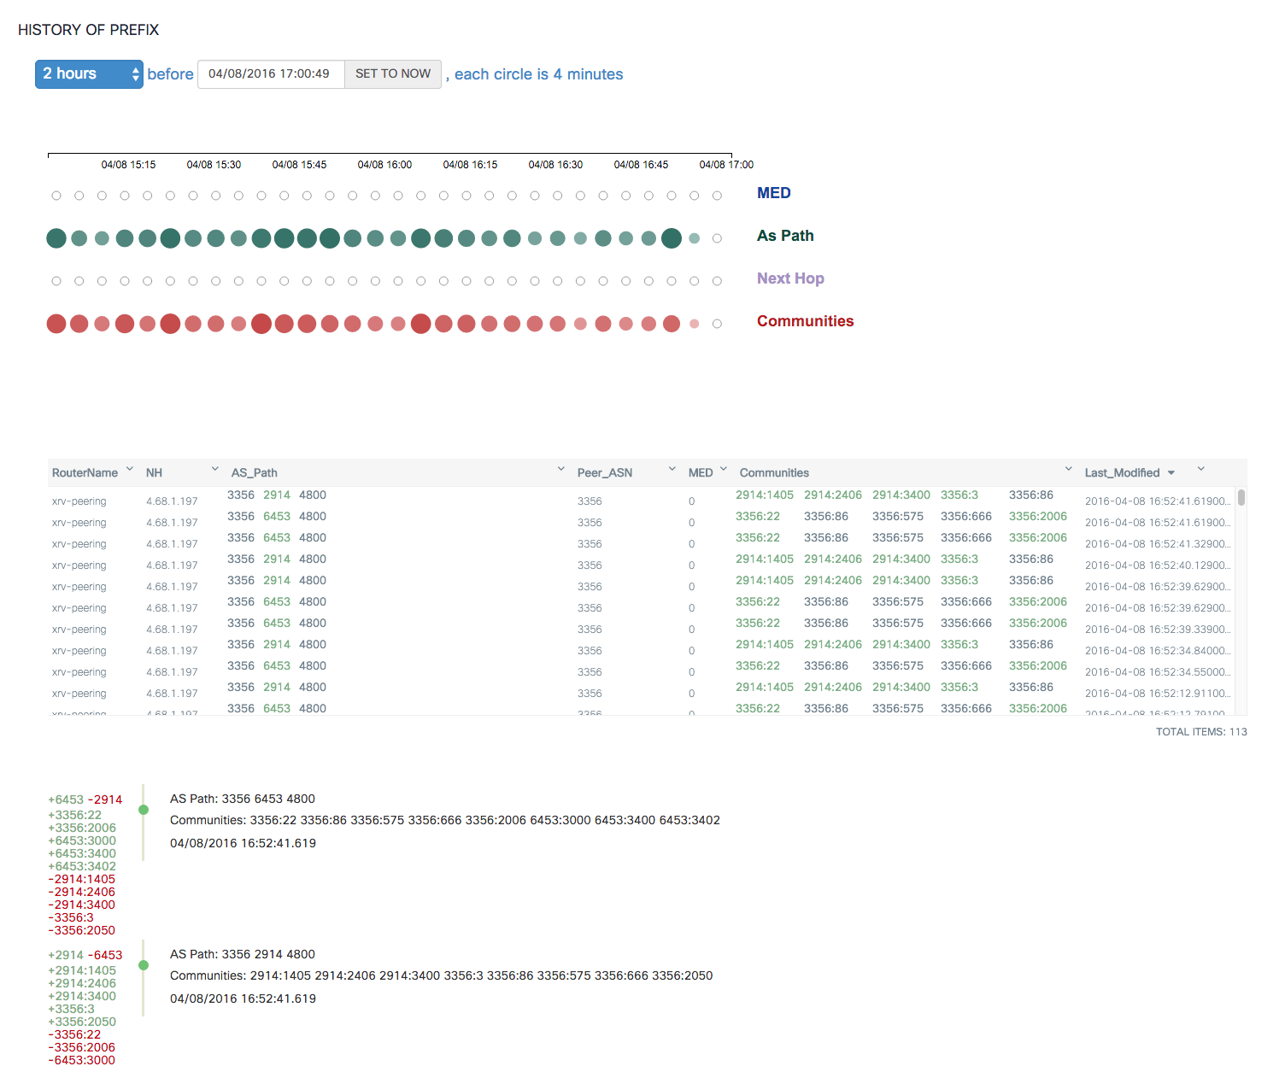
Task: Click the As Path legend label
Action: click(x=785, y=236)
